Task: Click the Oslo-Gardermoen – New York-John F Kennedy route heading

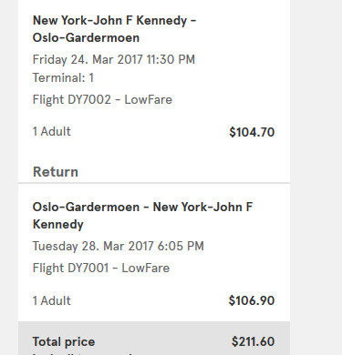Action: click(142, 216)
